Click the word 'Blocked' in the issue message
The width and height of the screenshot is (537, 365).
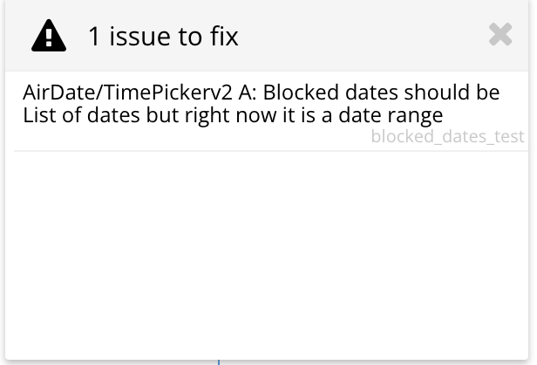[301, 93]
